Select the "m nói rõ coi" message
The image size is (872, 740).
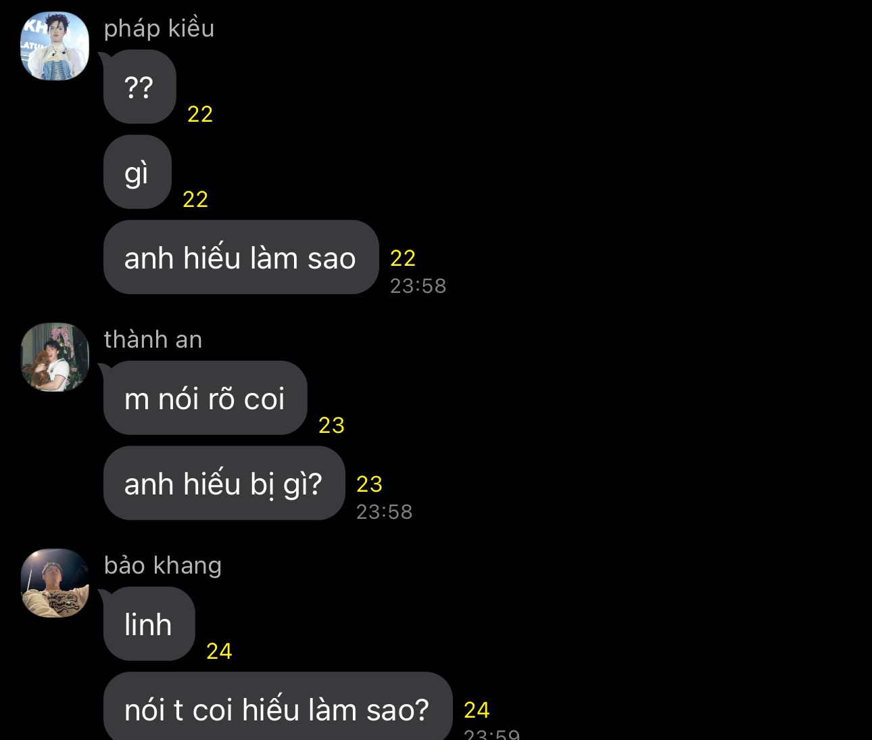[205, 398]
